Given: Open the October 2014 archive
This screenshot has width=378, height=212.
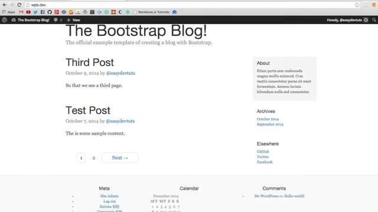Looking at the screenshot, I should tap(268, 119).
